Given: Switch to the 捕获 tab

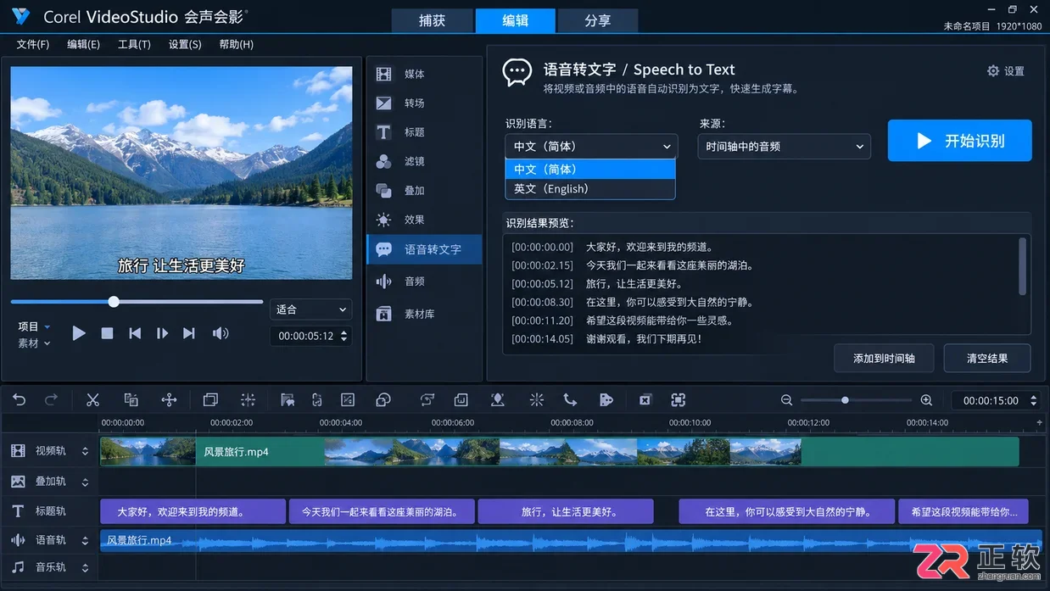Looking at the screenshot, I should coord(432,20).
